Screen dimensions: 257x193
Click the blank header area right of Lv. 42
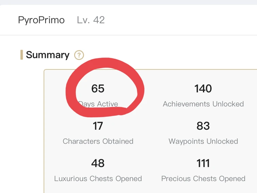coord(180,20)
